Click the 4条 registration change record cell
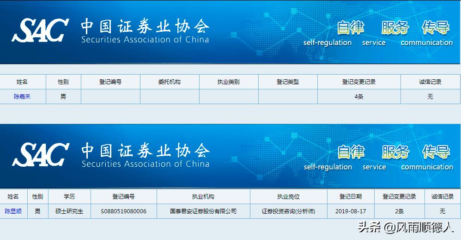This screenshot has width=461, height=240. coord(359,96)
